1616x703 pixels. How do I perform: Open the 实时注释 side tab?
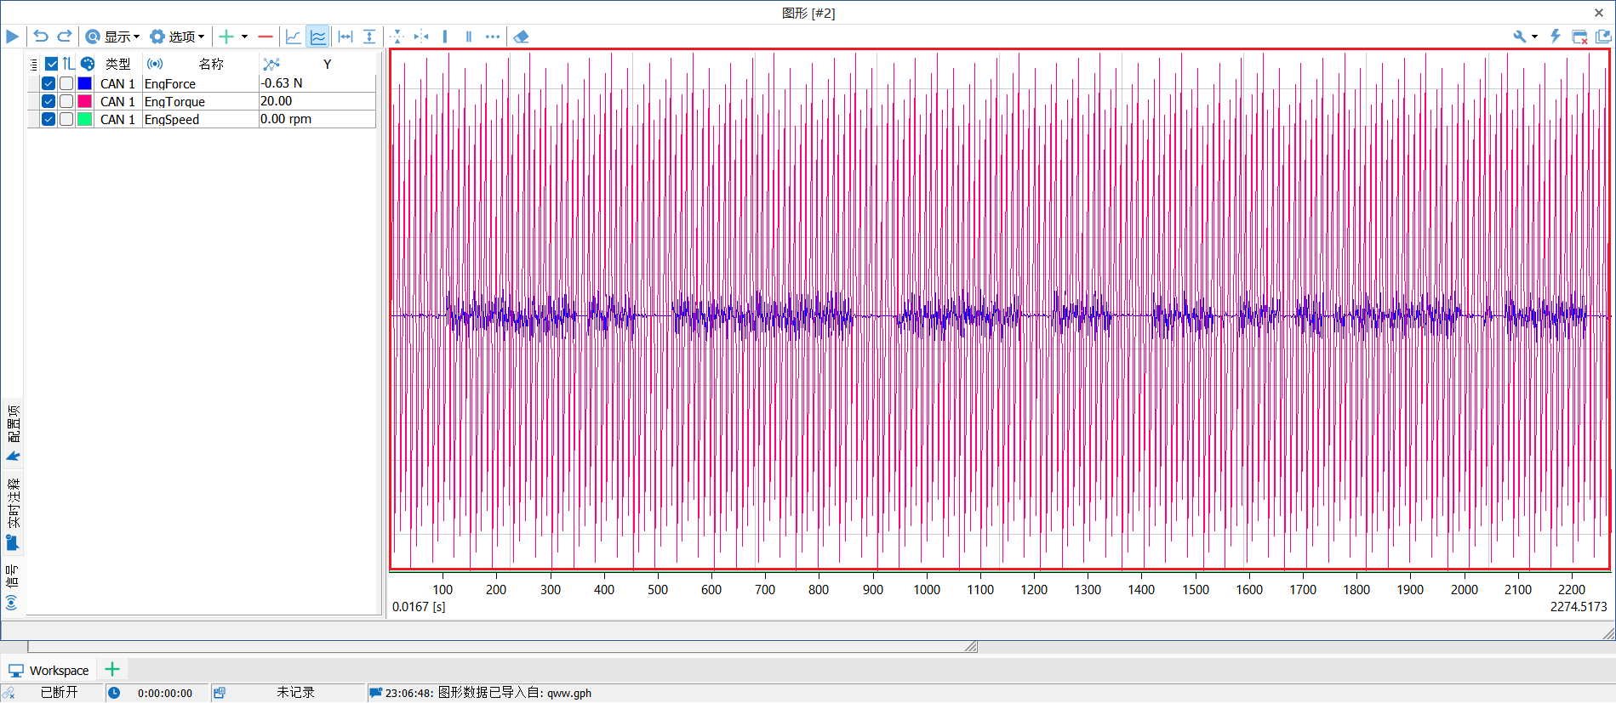pyautogui.click(x=13, y=513)
